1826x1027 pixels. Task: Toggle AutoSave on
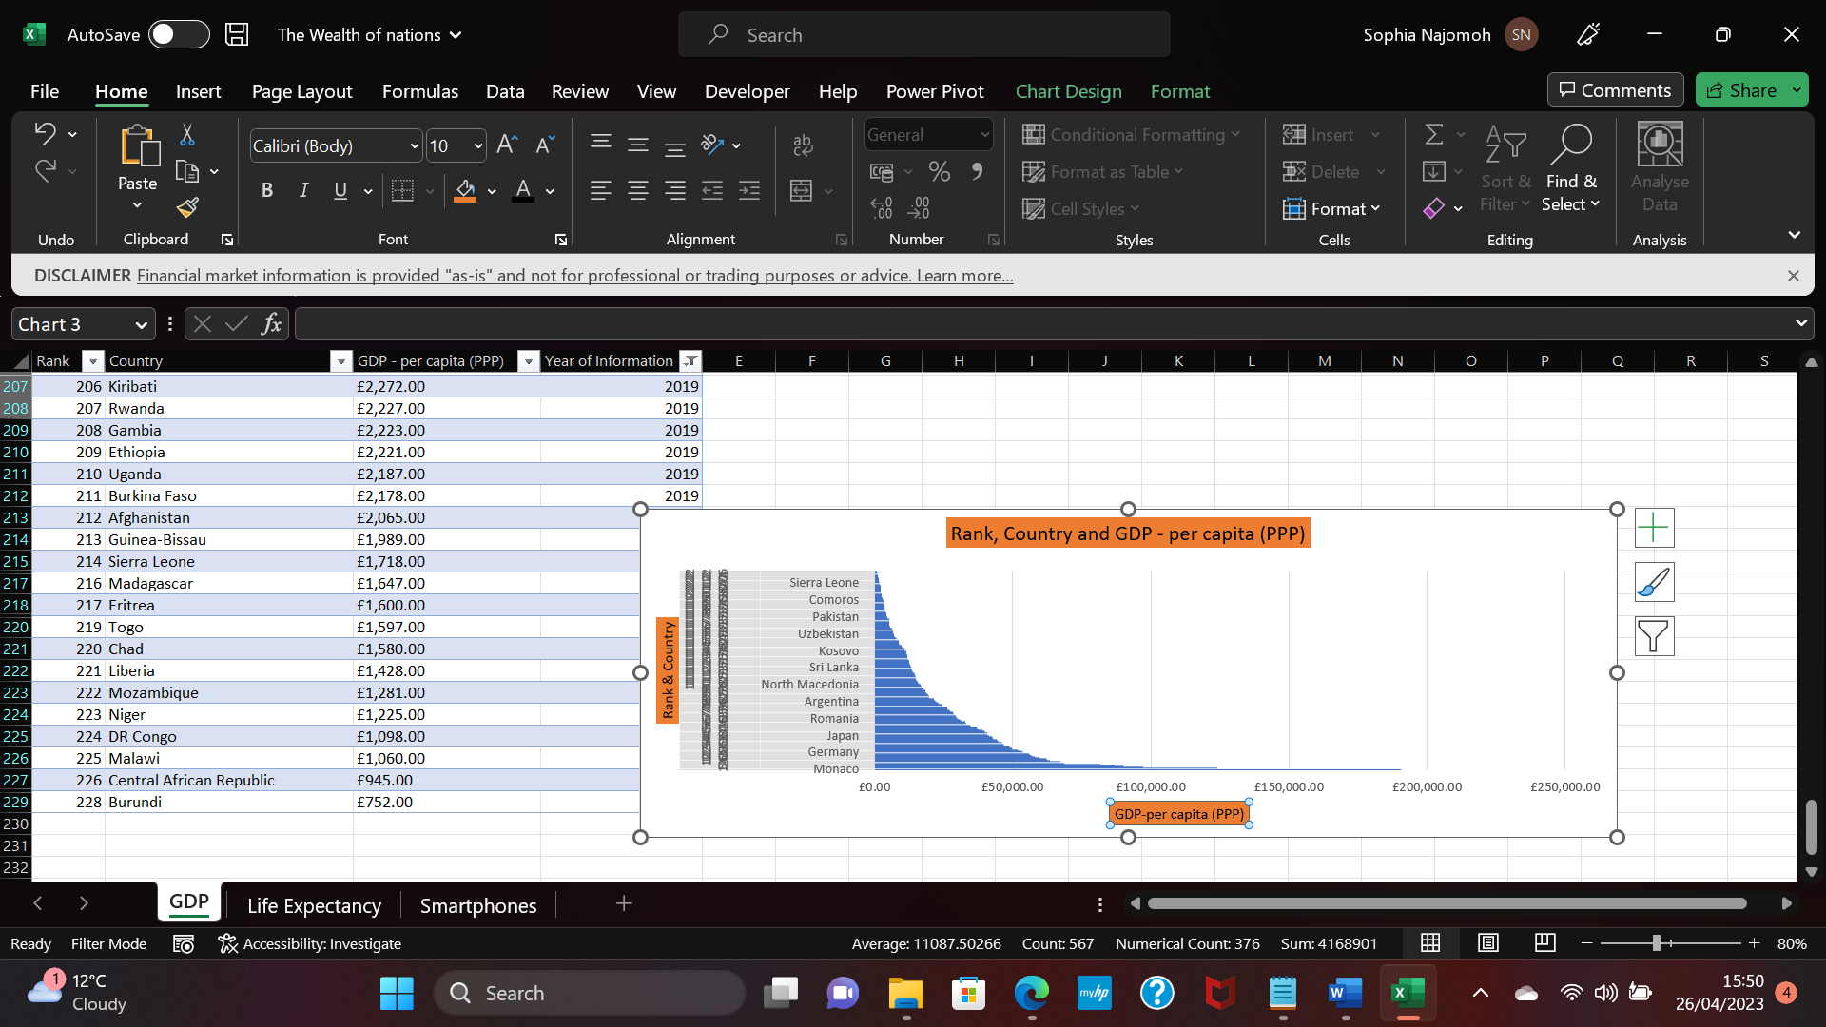179,34
